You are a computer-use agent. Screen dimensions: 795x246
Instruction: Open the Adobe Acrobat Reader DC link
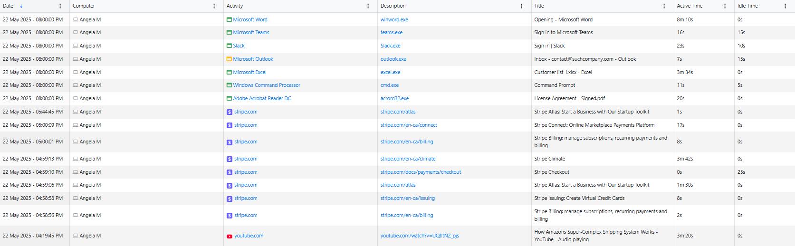(262, 99)
